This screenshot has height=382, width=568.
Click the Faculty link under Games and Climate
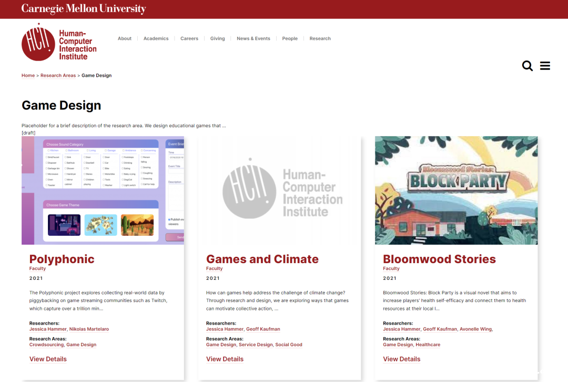pos(214,268)
